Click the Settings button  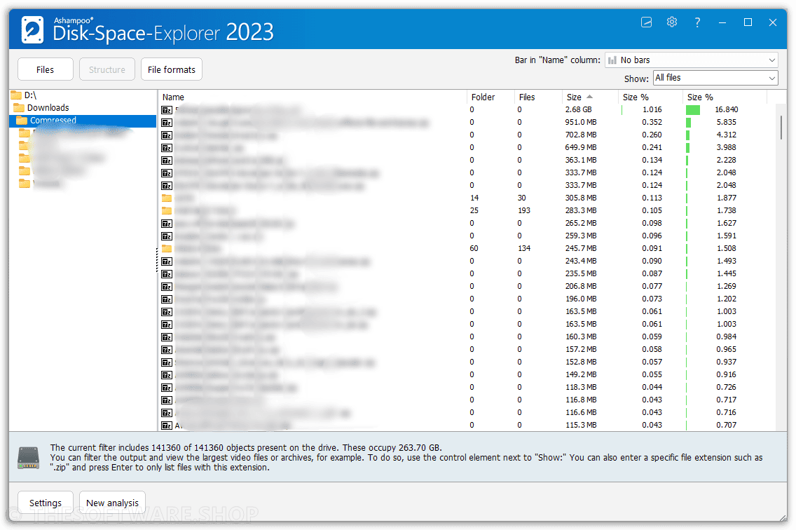[x=45, y=503]
